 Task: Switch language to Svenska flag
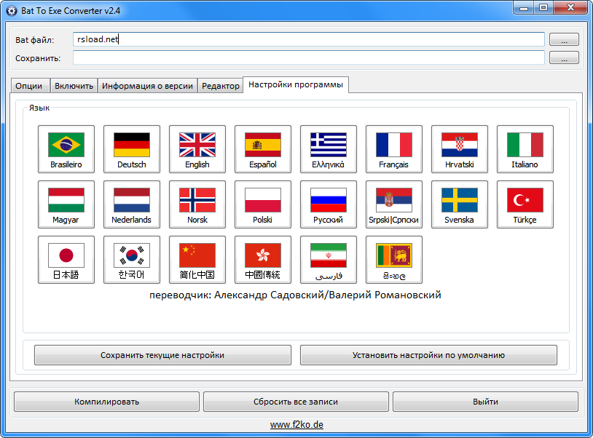[x=460, y=204]
